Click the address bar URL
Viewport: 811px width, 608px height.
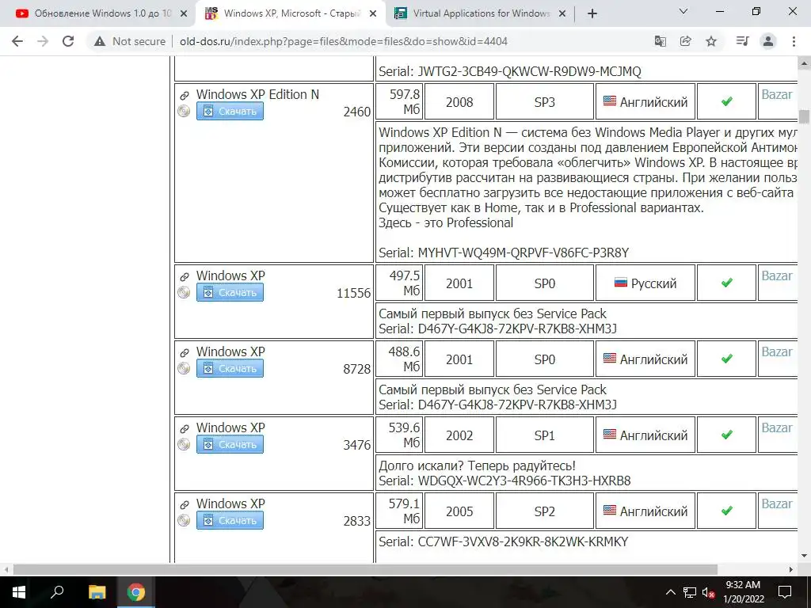(x=344, y=41)
